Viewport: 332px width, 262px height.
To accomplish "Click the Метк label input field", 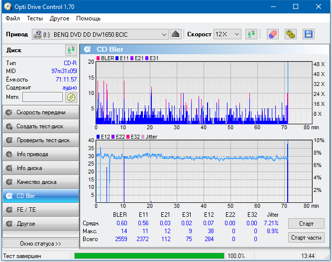I will [x=42, y=97].
